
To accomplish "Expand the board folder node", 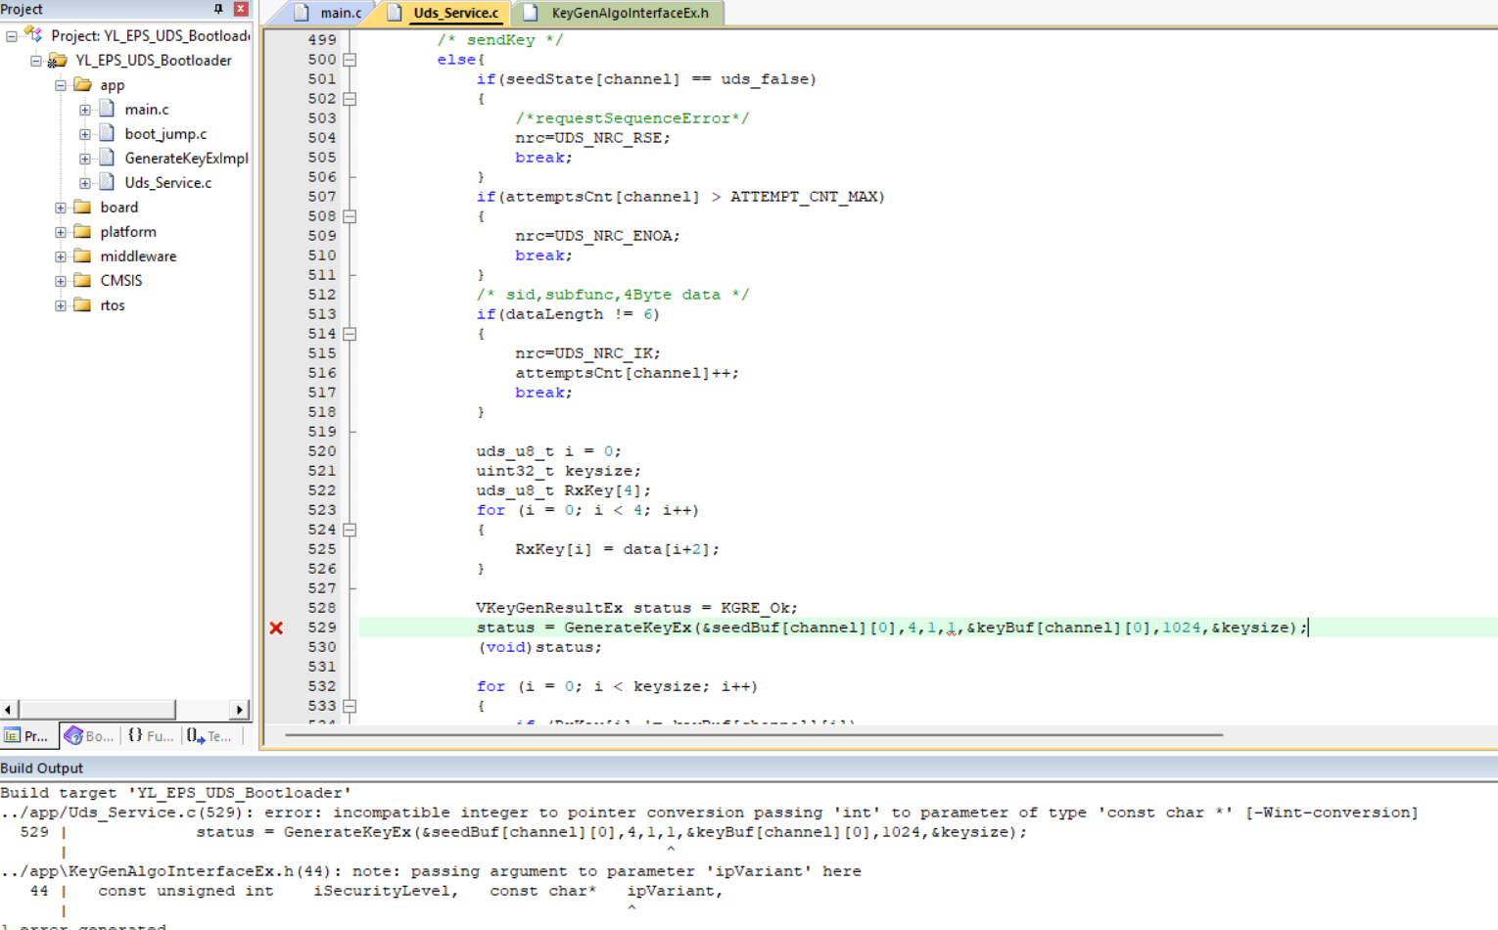I will pyautogui.click(x=60, y=207).
